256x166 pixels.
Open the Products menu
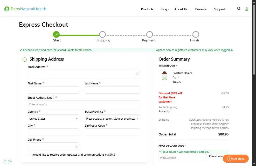point(148,9)
